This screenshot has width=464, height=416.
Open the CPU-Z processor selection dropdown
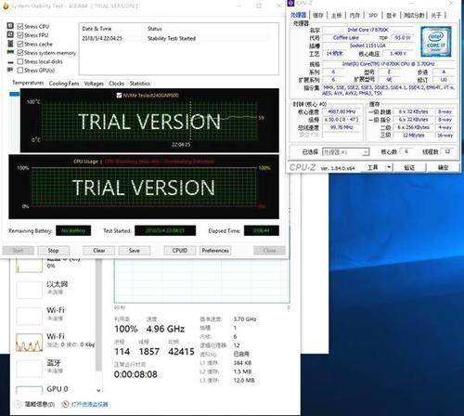[x=346, y=151]
